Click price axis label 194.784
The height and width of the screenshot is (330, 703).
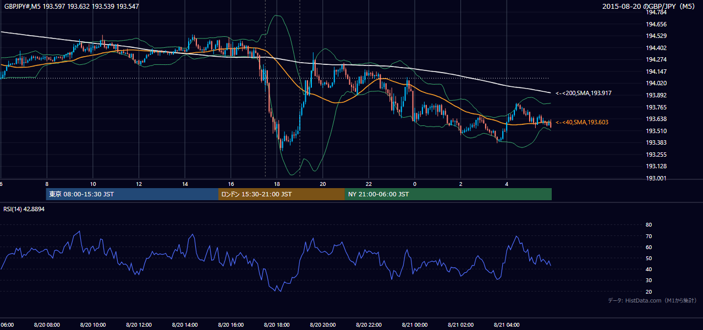[656, 12]
